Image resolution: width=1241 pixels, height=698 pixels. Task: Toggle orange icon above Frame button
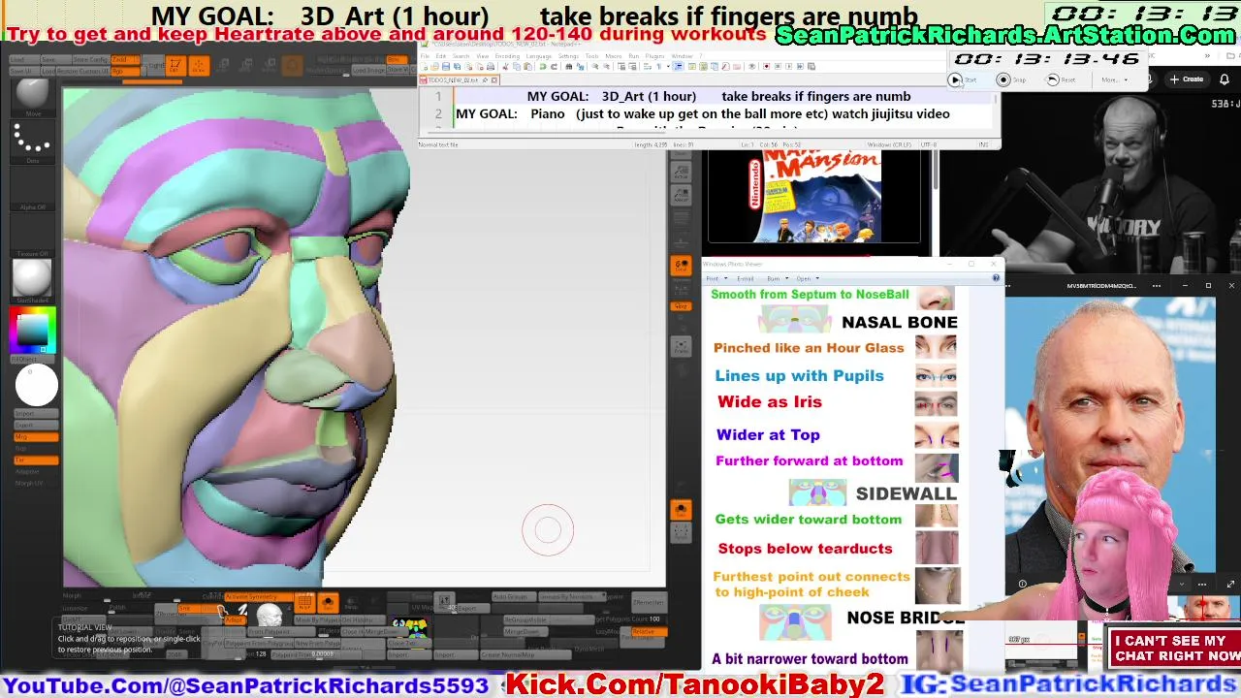coord(682,305)
